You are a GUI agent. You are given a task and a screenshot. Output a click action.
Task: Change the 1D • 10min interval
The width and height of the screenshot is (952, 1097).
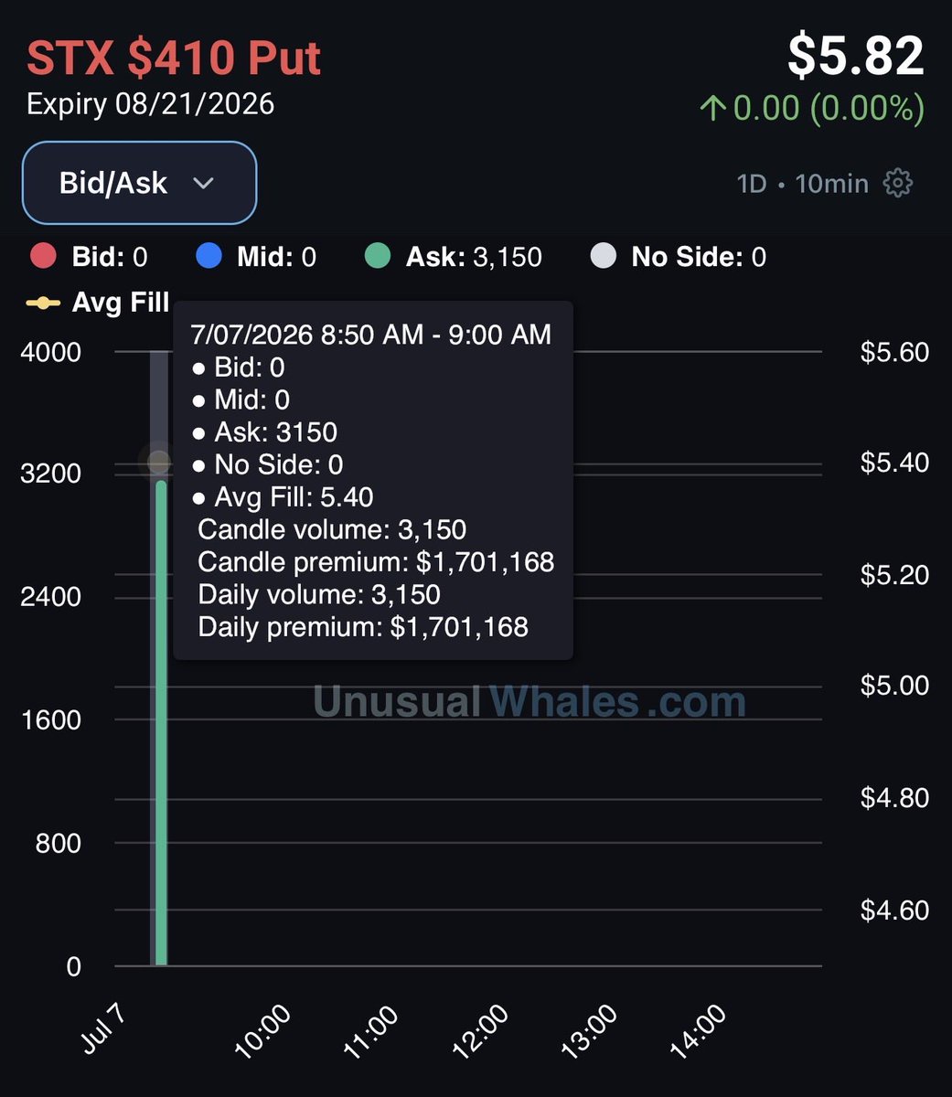point(802,183)
